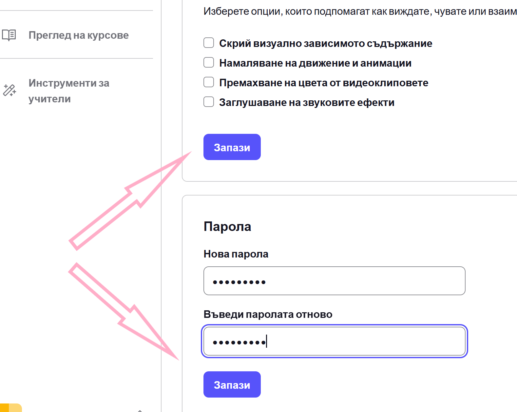Click the Заглушаване на звуковите ефекти label
This screenshot has height=412, width=517.
tap(307, 102)
